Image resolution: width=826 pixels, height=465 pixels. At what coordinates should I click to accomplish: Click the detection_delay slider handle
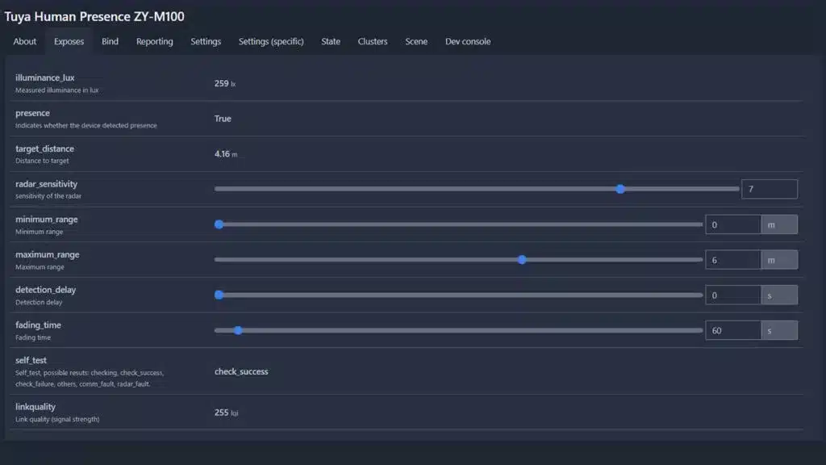[x=219, y=295]
